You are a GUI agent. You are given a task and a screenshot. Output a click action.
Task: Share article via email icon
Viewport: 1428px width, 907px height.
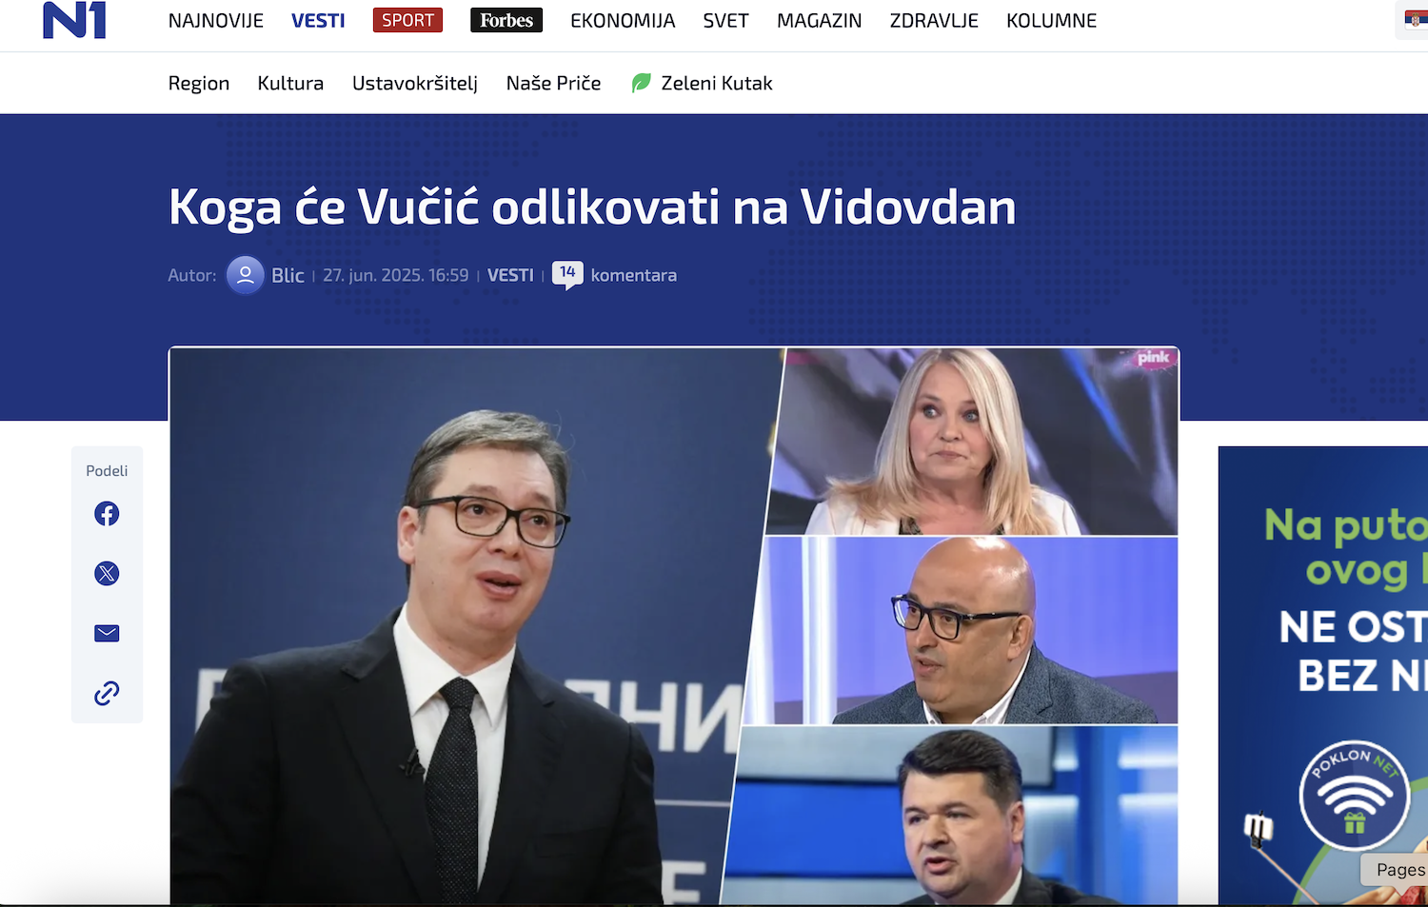pyautogui.click(x=107, y=633)
